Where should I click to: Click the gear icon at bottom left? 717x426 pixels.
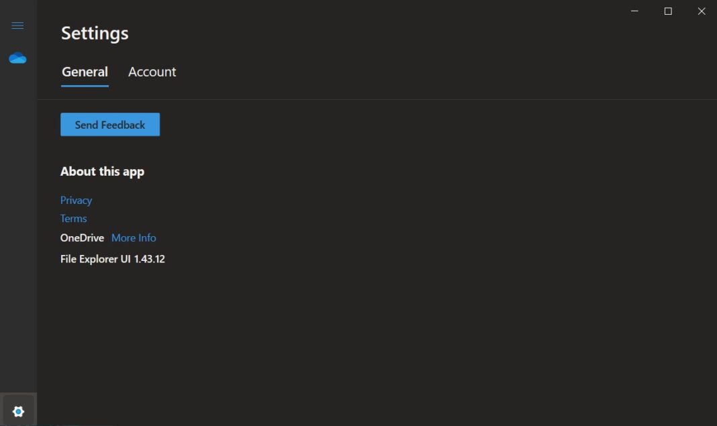pyautogui.click(x=18, y=411)
